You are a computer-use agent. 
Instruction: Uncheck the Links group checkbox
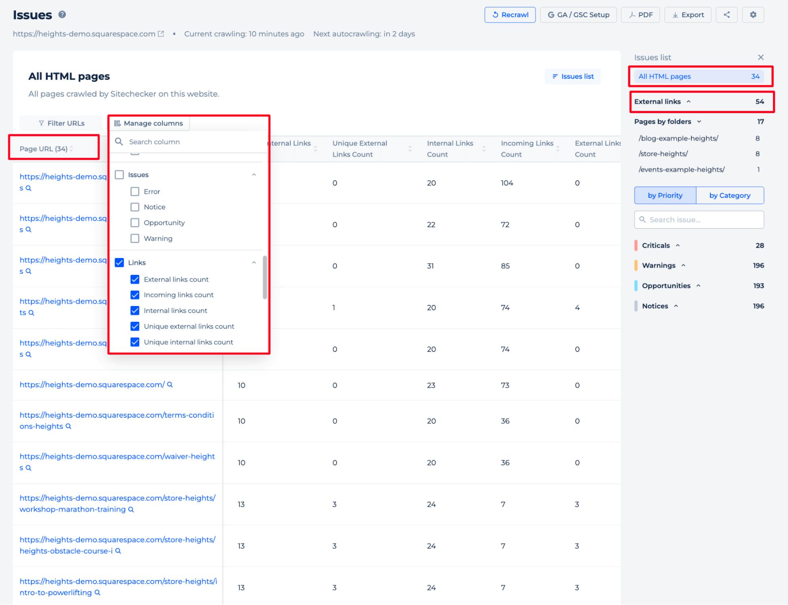(119, 263)
